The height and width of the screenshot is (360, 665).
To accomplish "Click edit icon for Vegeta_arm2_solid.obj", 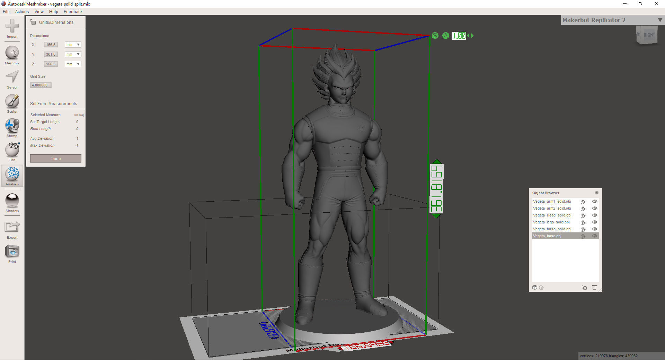I will [x=583, y=209].
